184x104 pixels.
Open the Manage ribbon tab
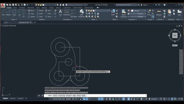tap(44, 8)
